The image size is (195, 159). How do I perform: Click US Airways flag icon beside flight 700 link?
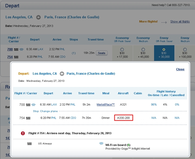click(x=16, y=49)
